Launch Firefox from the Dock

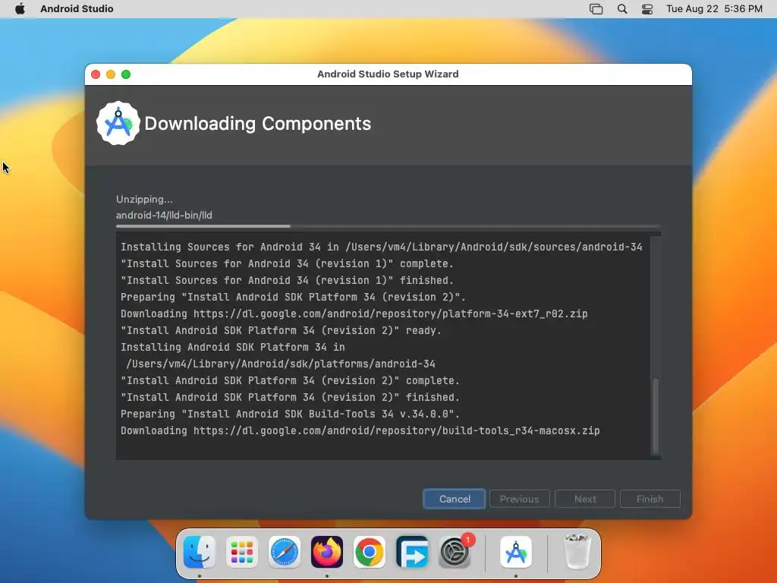tap(327, 552)
